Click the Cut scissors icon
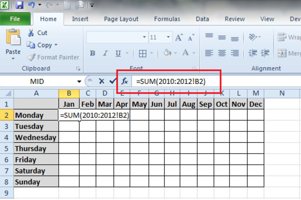The image size is (301, 200). [31, 32]
